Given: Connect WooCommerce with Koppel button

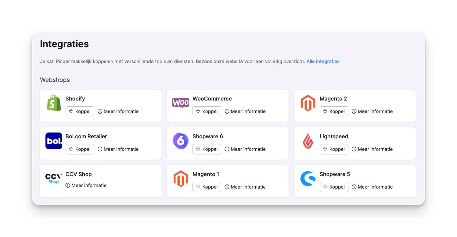Looking at the screenshot, I should click(x=207, y=111).
